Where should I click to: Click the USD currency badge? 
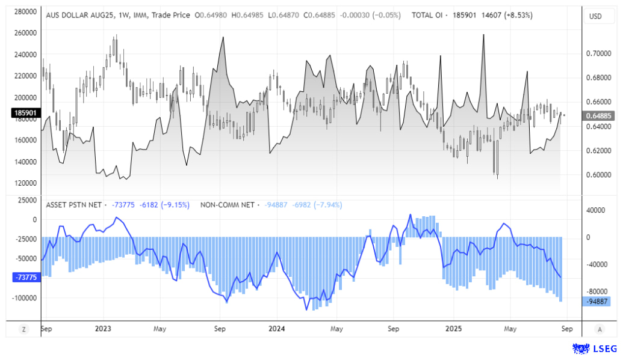coord(599,16)
